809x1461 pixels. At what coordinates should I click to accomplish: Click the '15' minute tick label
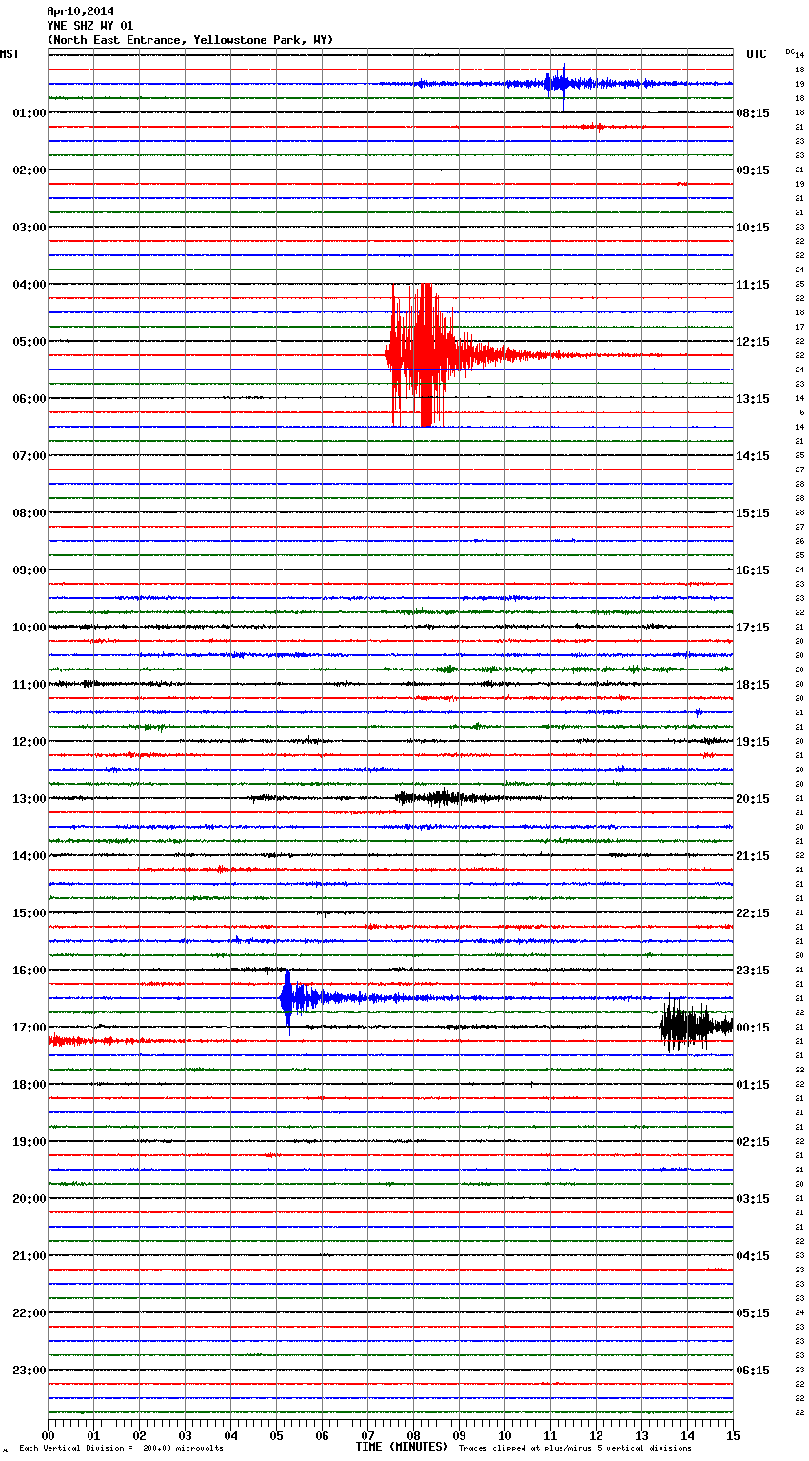click(x=733, y=1435)
